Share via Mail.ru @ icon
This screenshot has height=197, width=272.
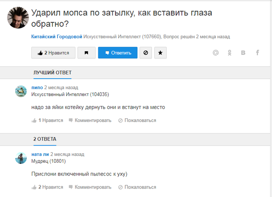point(216,53)
